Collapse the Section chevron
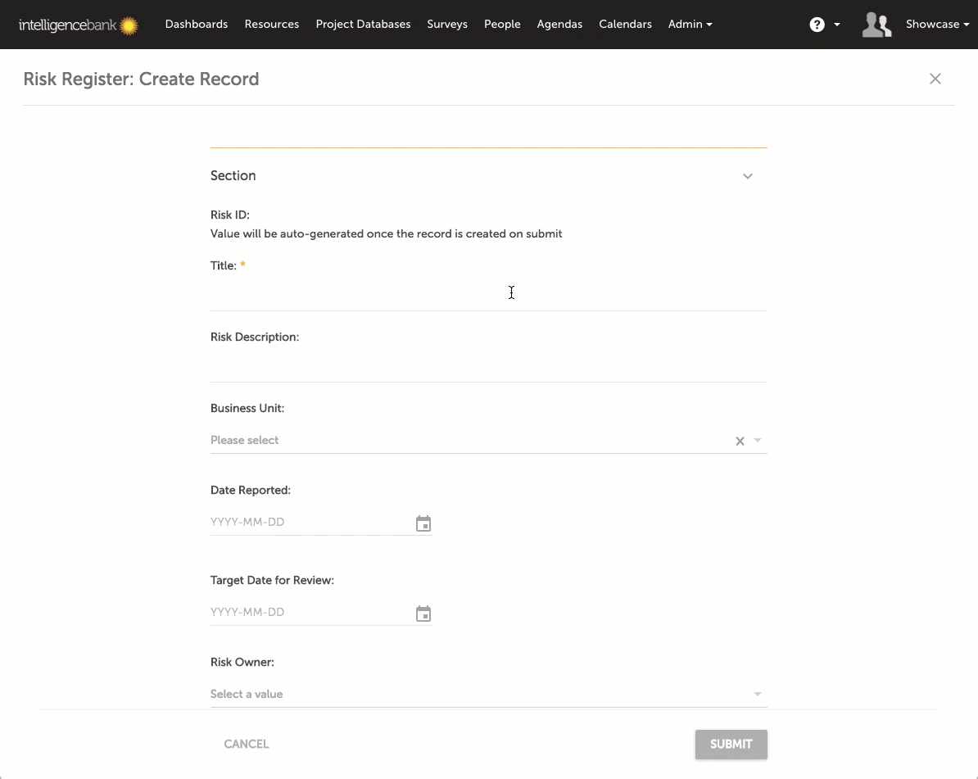The width and height of the screenshot is (978, 779). pyautogui.click(x=747, y=176)
